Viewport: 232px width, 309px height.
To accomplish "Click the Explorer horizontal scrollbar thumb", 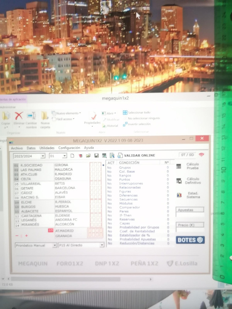I will (65, 279).
